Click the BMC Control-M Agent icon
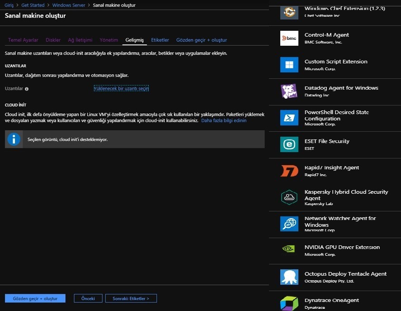This screenshot has width=401, height=311. coord(289,38)
